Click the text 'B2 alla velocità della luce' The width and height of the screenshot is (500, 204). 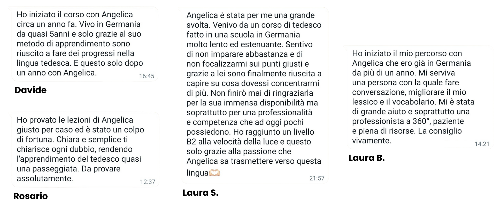tap(235, 142)
